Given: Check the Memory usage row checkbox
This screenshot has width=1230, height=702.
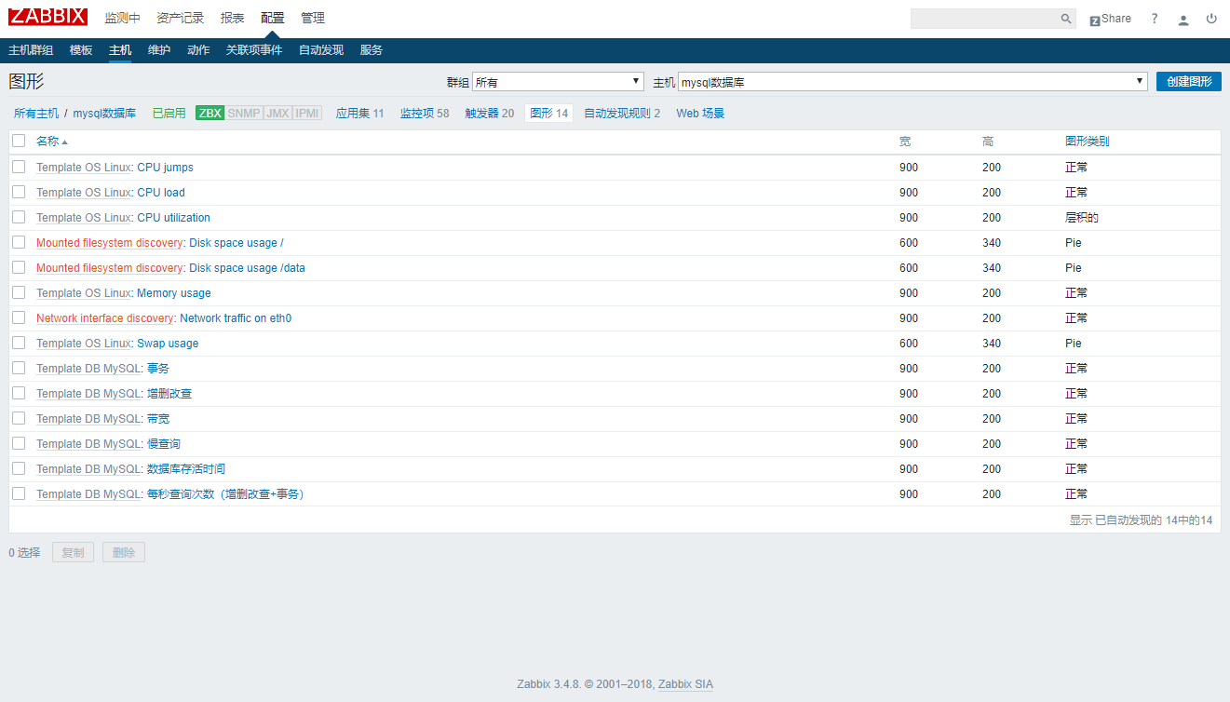Looking at the screenshot, I should tap(19, 292).
